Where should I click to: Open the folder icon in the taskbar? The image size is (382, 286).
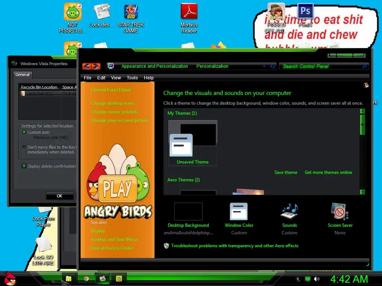point(69,279)
